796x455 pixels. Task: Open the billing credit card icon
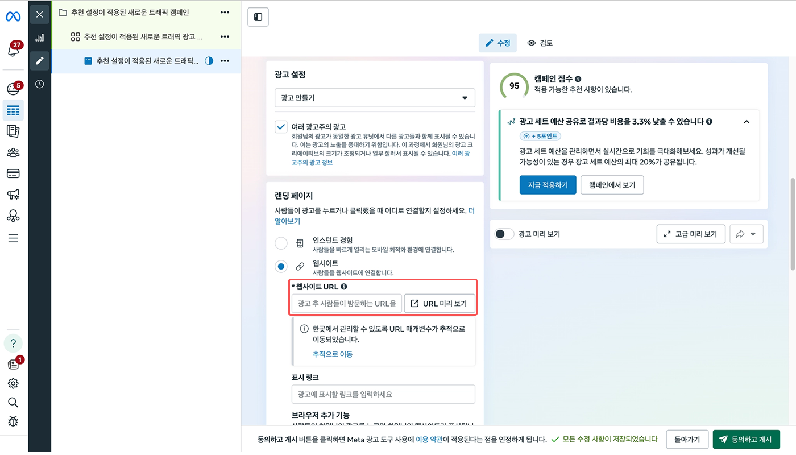tap(13, 173)
